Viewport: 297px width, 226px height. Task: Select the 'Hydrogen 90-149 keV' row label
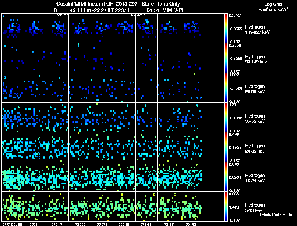click(256, 59)
